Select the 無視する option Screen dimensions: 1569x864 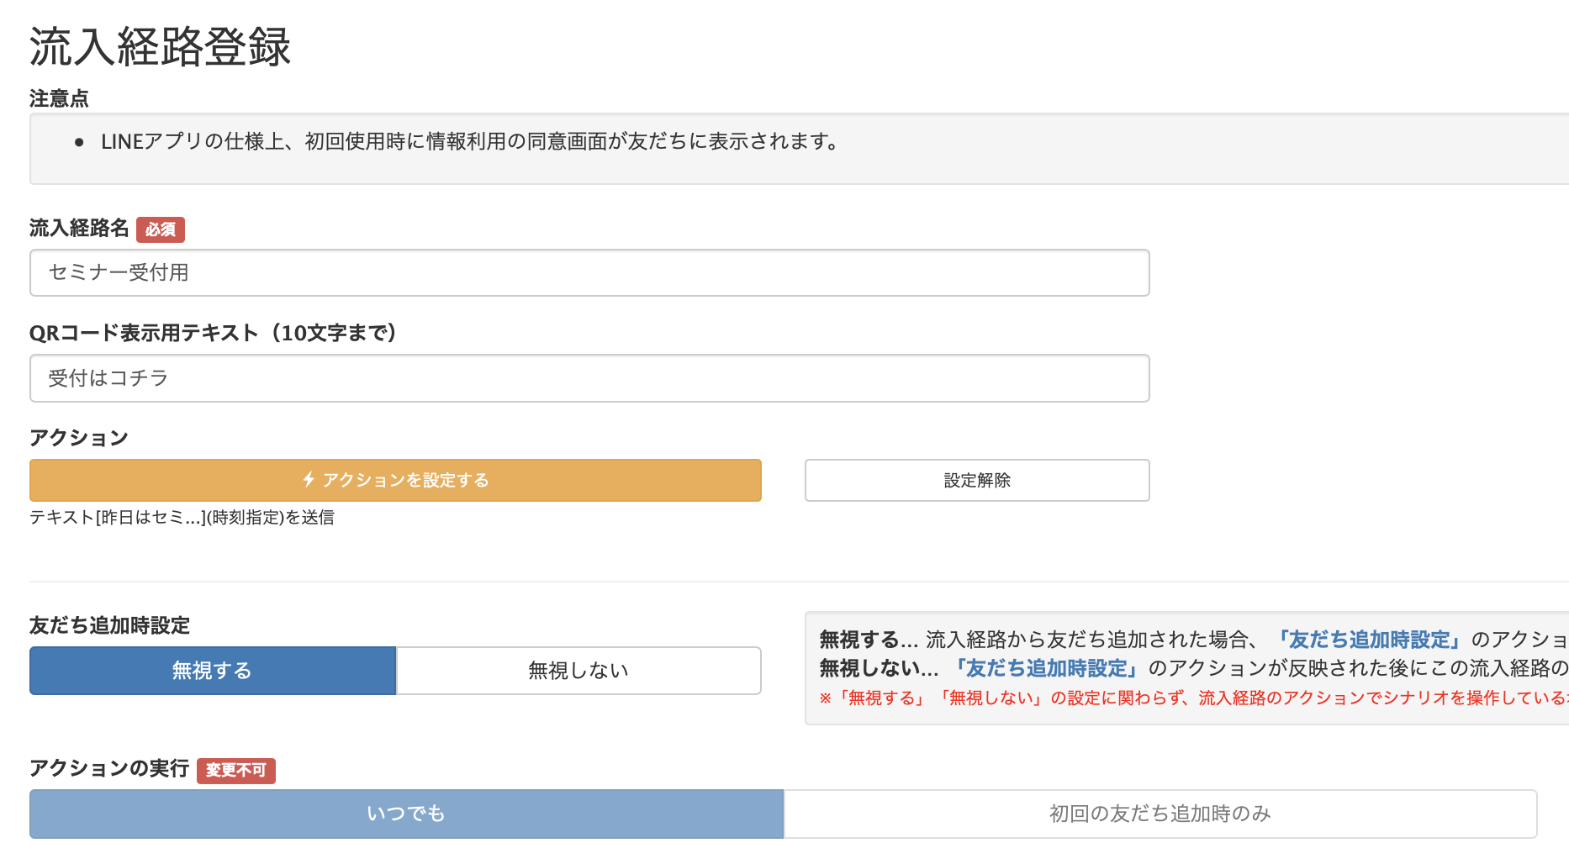click(x=212, y=670)
